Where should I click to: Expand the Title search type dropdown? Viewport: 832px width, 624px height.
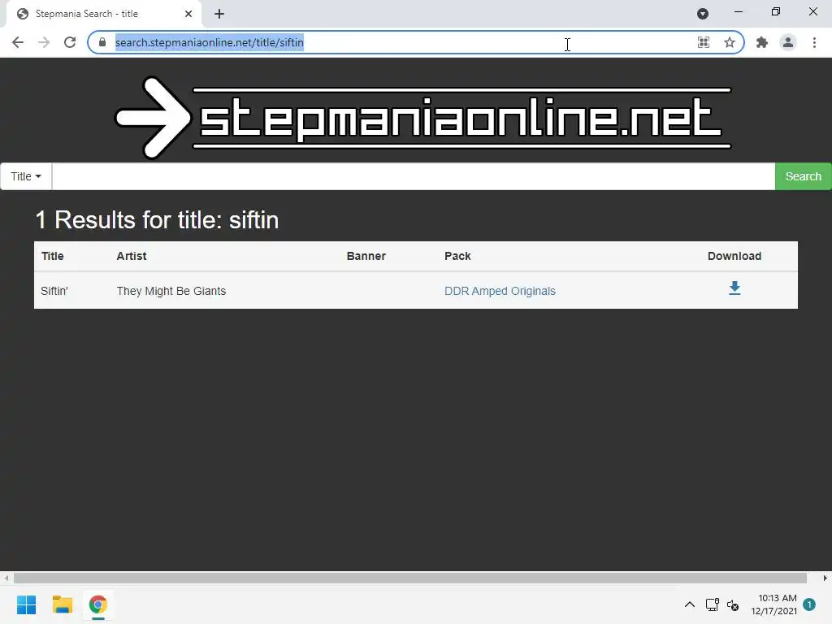point(25,176)
